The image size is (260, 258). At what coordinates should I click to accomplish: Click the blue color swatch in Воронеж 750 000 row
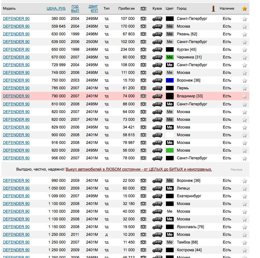click(170, 80)
